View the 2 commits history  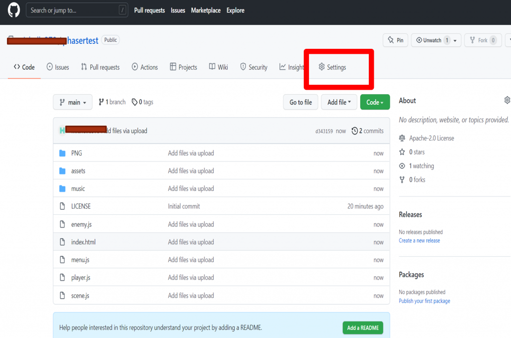pos(367,131)
